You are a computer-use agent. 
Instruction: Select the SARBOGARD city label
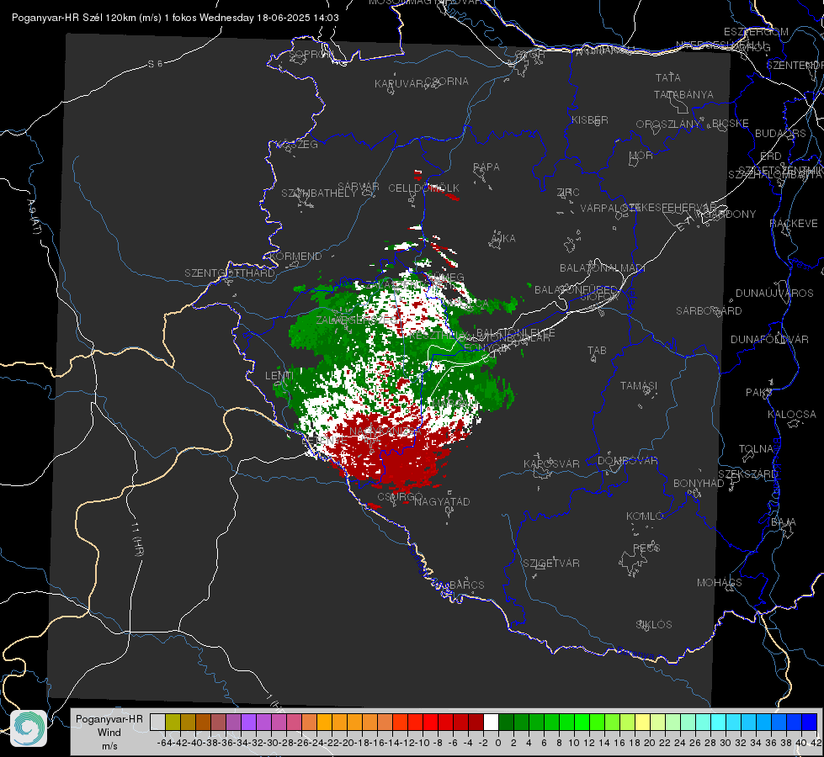[709, 311]
